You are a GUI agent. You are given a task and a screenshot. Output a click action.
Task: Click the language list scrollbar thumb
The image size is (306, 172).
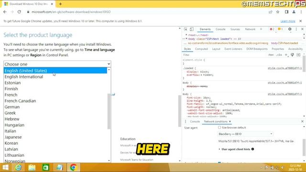click(x=109, y=111)
